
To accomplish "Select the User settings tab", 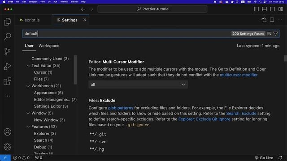I will click(x=29, y=46).
